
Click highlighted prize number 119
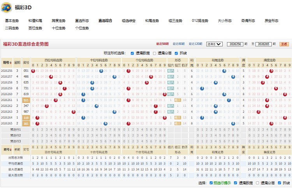pos(26,118)
